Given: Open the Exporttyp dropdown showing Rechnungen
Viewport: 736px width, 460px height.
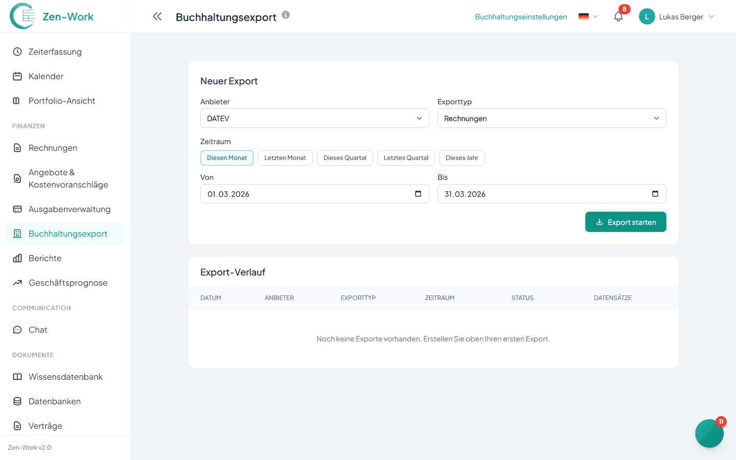Looking at the screenshot, I should (x=552, y=118).
